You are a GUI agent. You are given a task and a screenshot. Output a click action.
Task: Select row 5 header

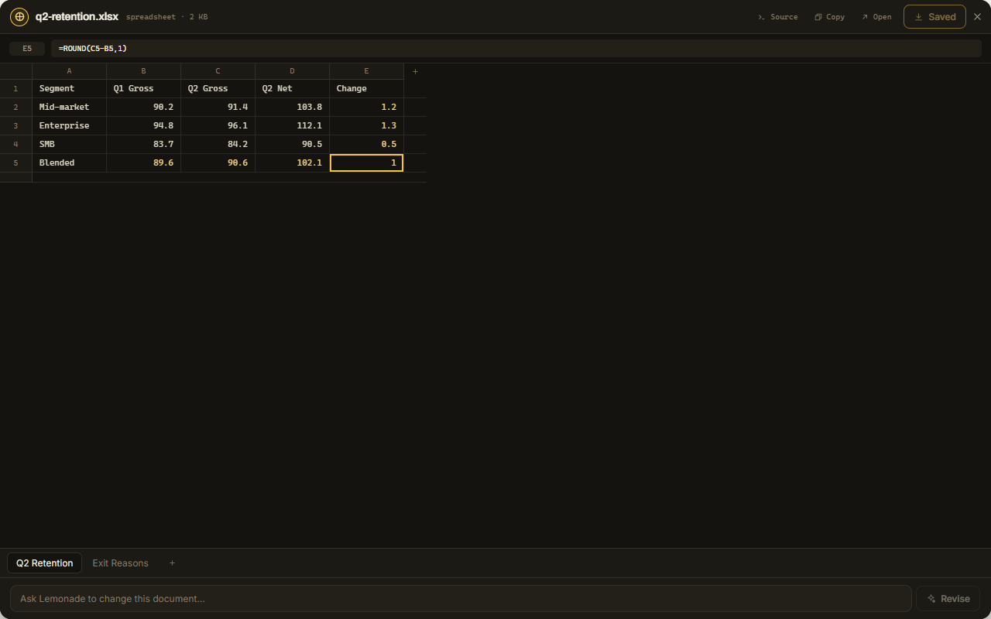pyautogui.click(x=15, y=162)
